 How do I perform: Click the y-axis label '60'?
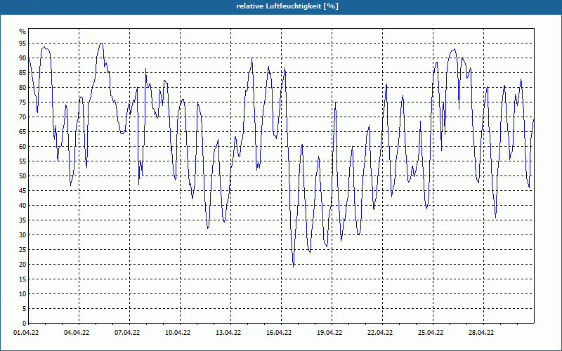click(22, 147)
